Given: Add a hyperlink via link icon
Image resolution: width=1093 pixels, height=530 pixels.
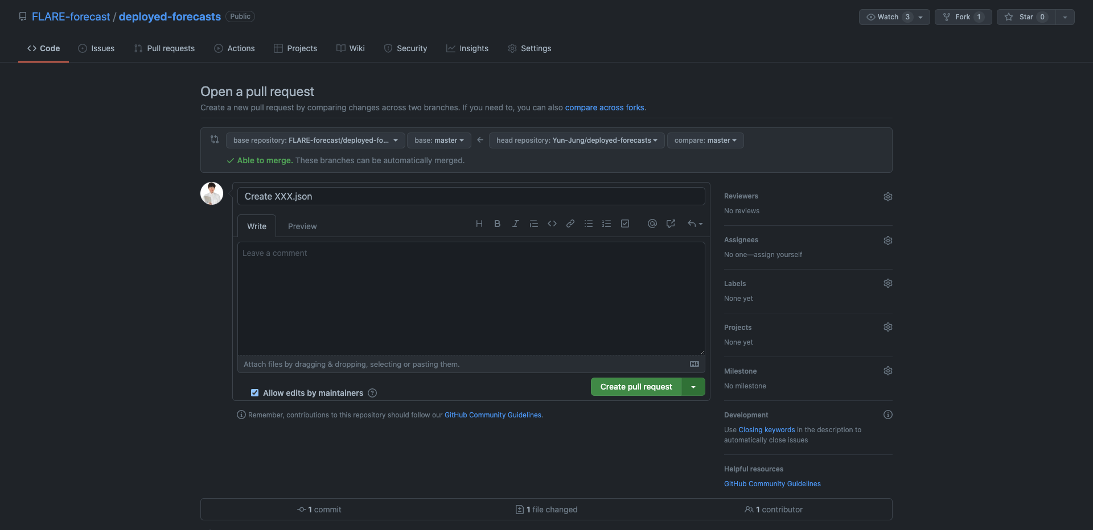Looking at the screenshot, I should (570, 223).
